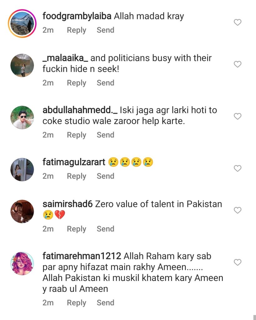The image size is (256, 320).
Task: Open saimirshad6's profile picture
Action: point(22,211)
